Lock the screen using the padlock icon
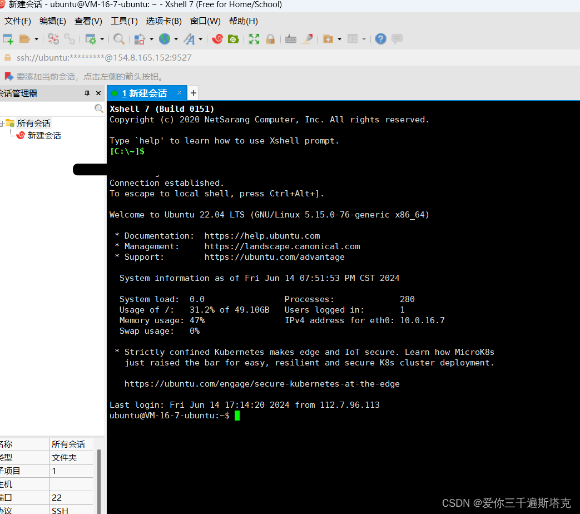The image size is (580, 514). (x=270, y=39)
